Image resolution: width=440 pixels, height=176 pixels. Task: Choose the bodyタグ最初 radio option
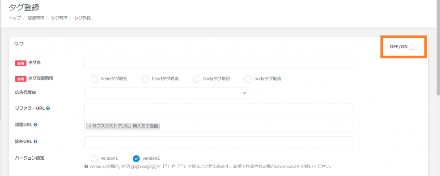tap(197, 79)
